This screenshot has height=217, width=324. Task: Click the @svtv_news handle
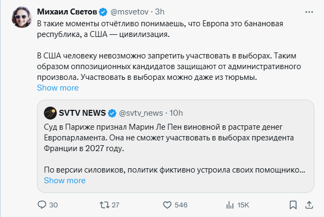pos(140,113)
